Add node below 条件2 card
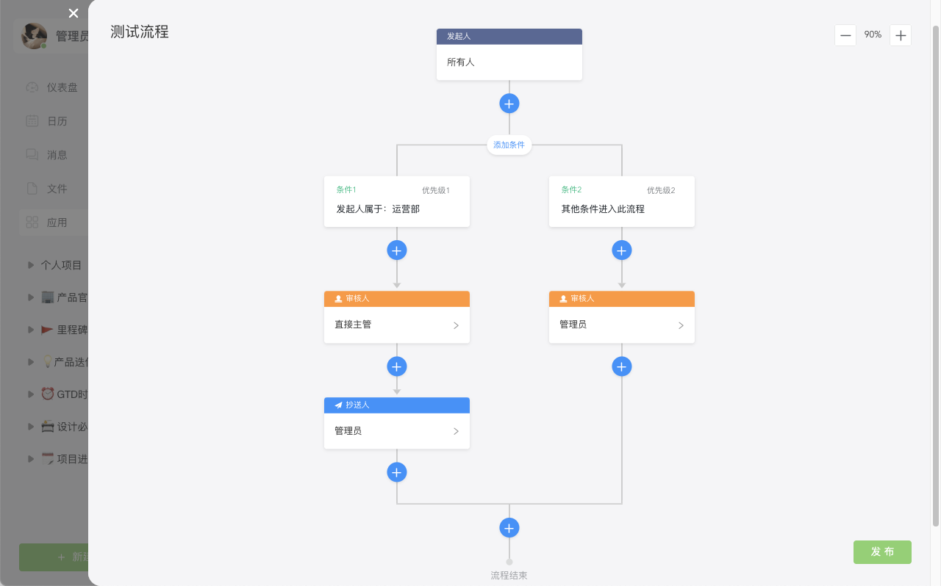 [622, 250]
